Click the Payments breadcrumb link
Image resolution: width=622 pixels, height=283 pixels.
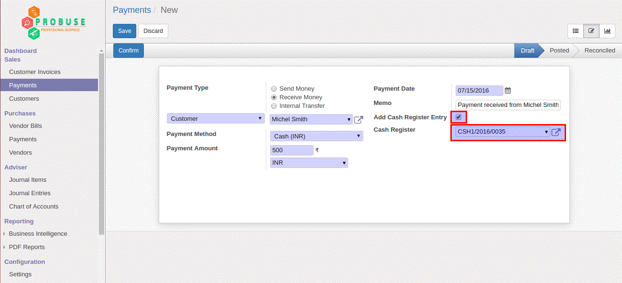pos(132,10)
